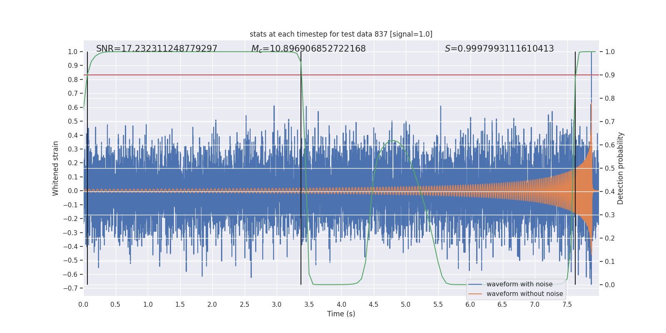
Task: Click the 0.0 tick on Detection probability axis
Action: [610, 285]
